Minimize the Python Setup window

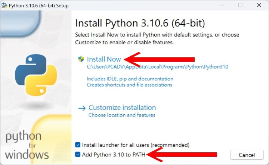point(222,5)
